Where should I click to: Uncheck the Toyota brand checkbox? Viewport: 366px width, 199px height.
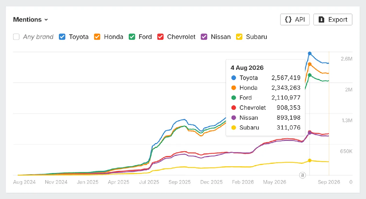pos(62,37)
